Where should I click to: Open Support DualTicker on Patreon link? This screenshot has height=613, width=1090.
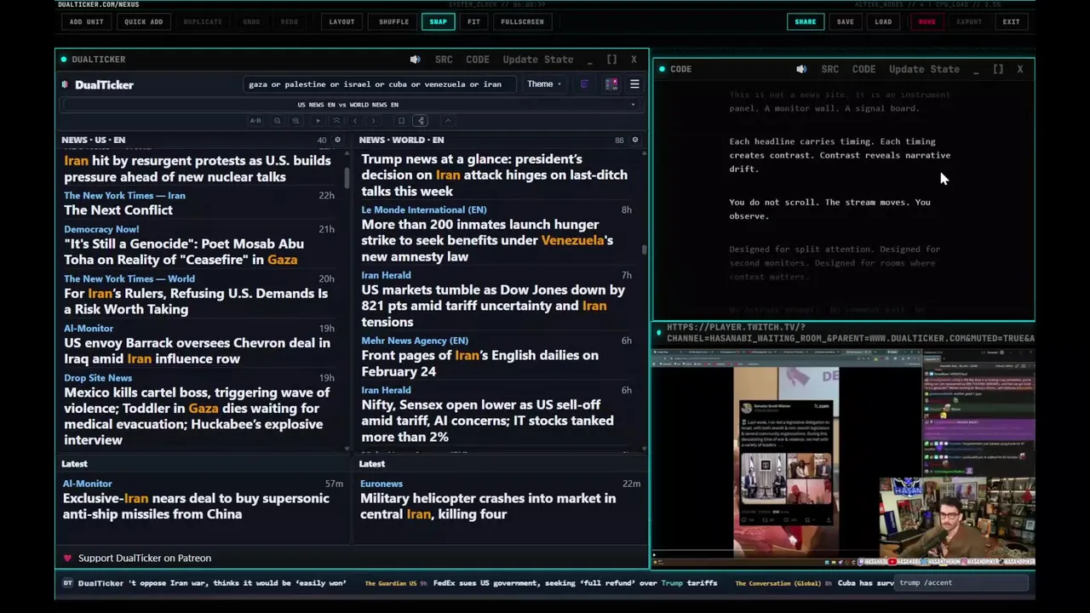coord(145,558)
